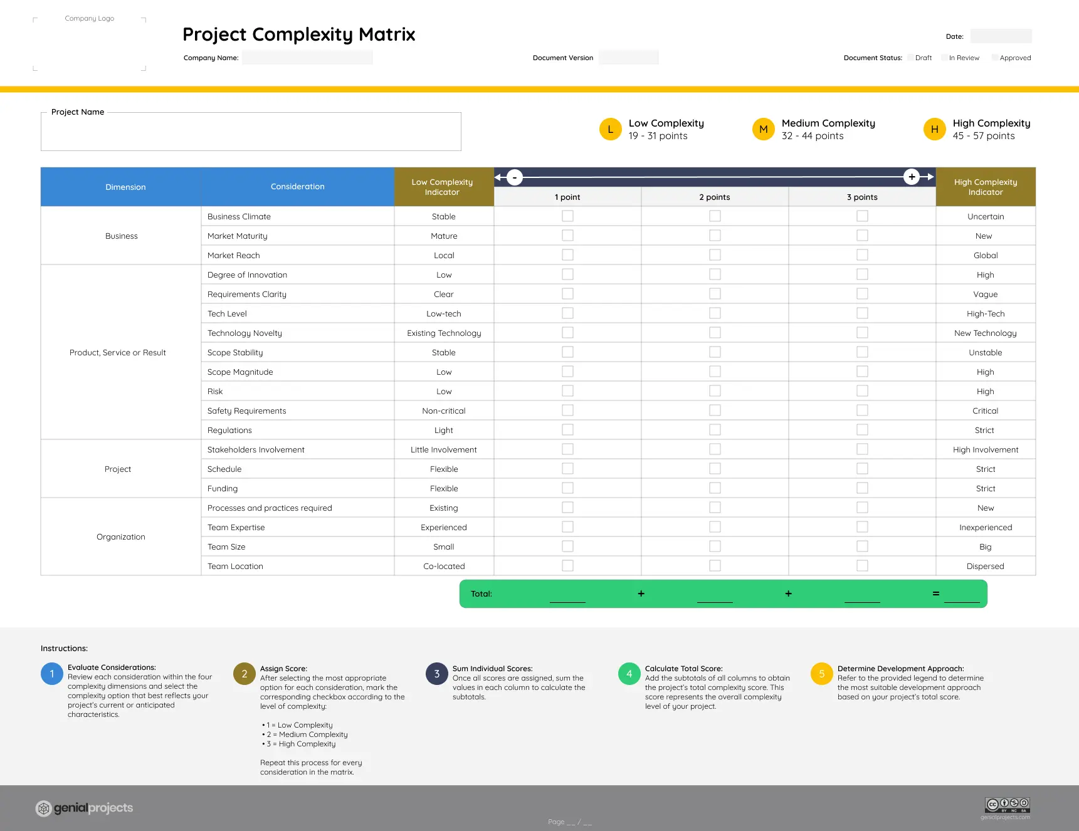Viewport: 1079px width, 831px height.
Task: Click the Evaluate Considerations step icon
Action: (x=52, y=674)
